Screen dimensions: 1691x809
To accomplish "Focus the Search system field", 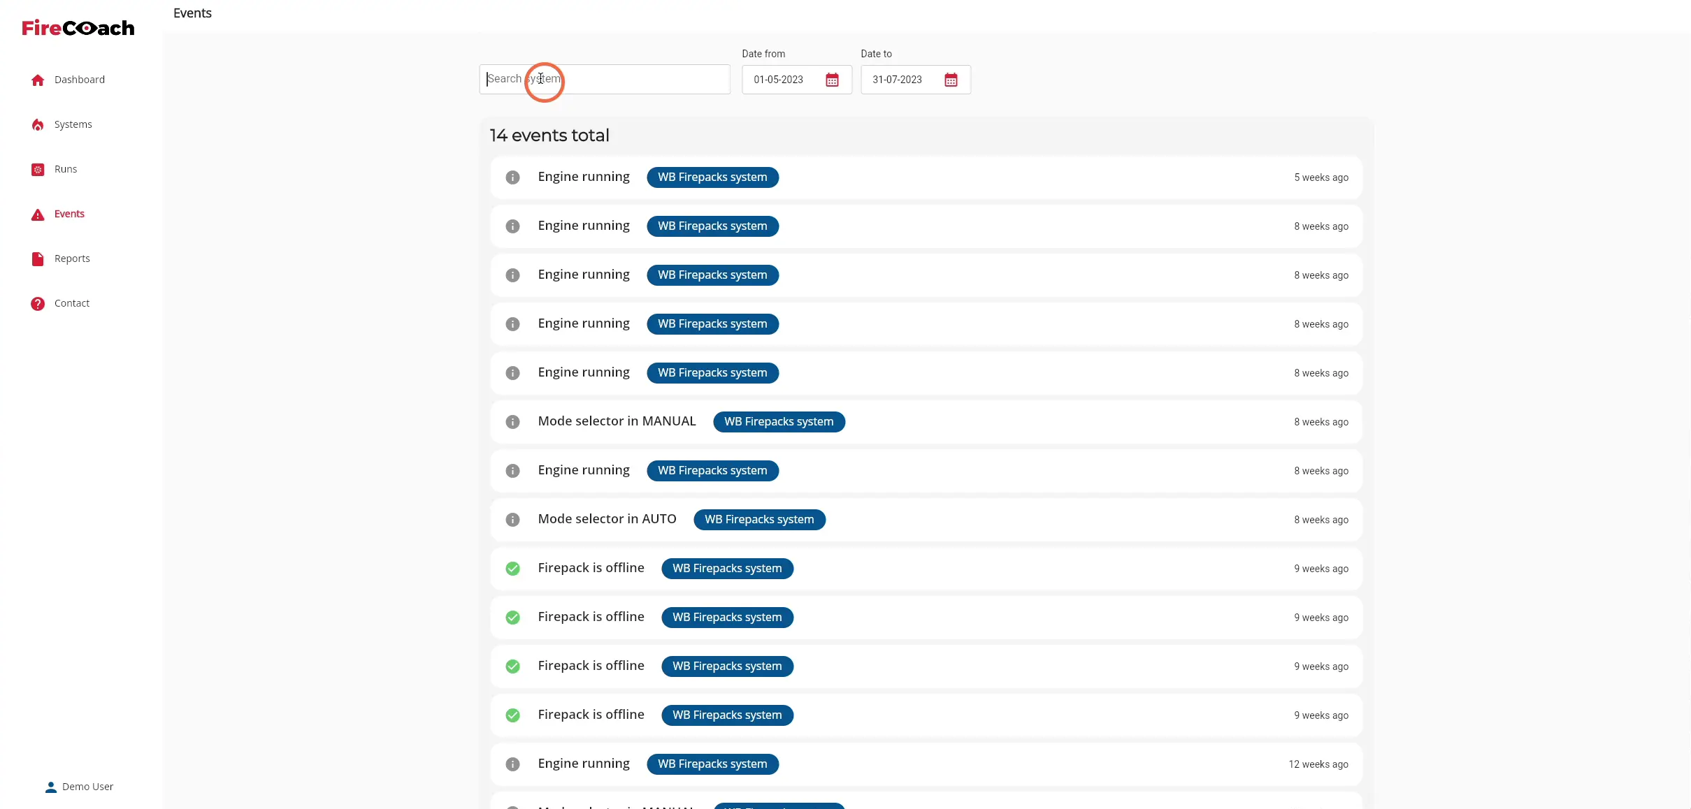I will point(605,79).
